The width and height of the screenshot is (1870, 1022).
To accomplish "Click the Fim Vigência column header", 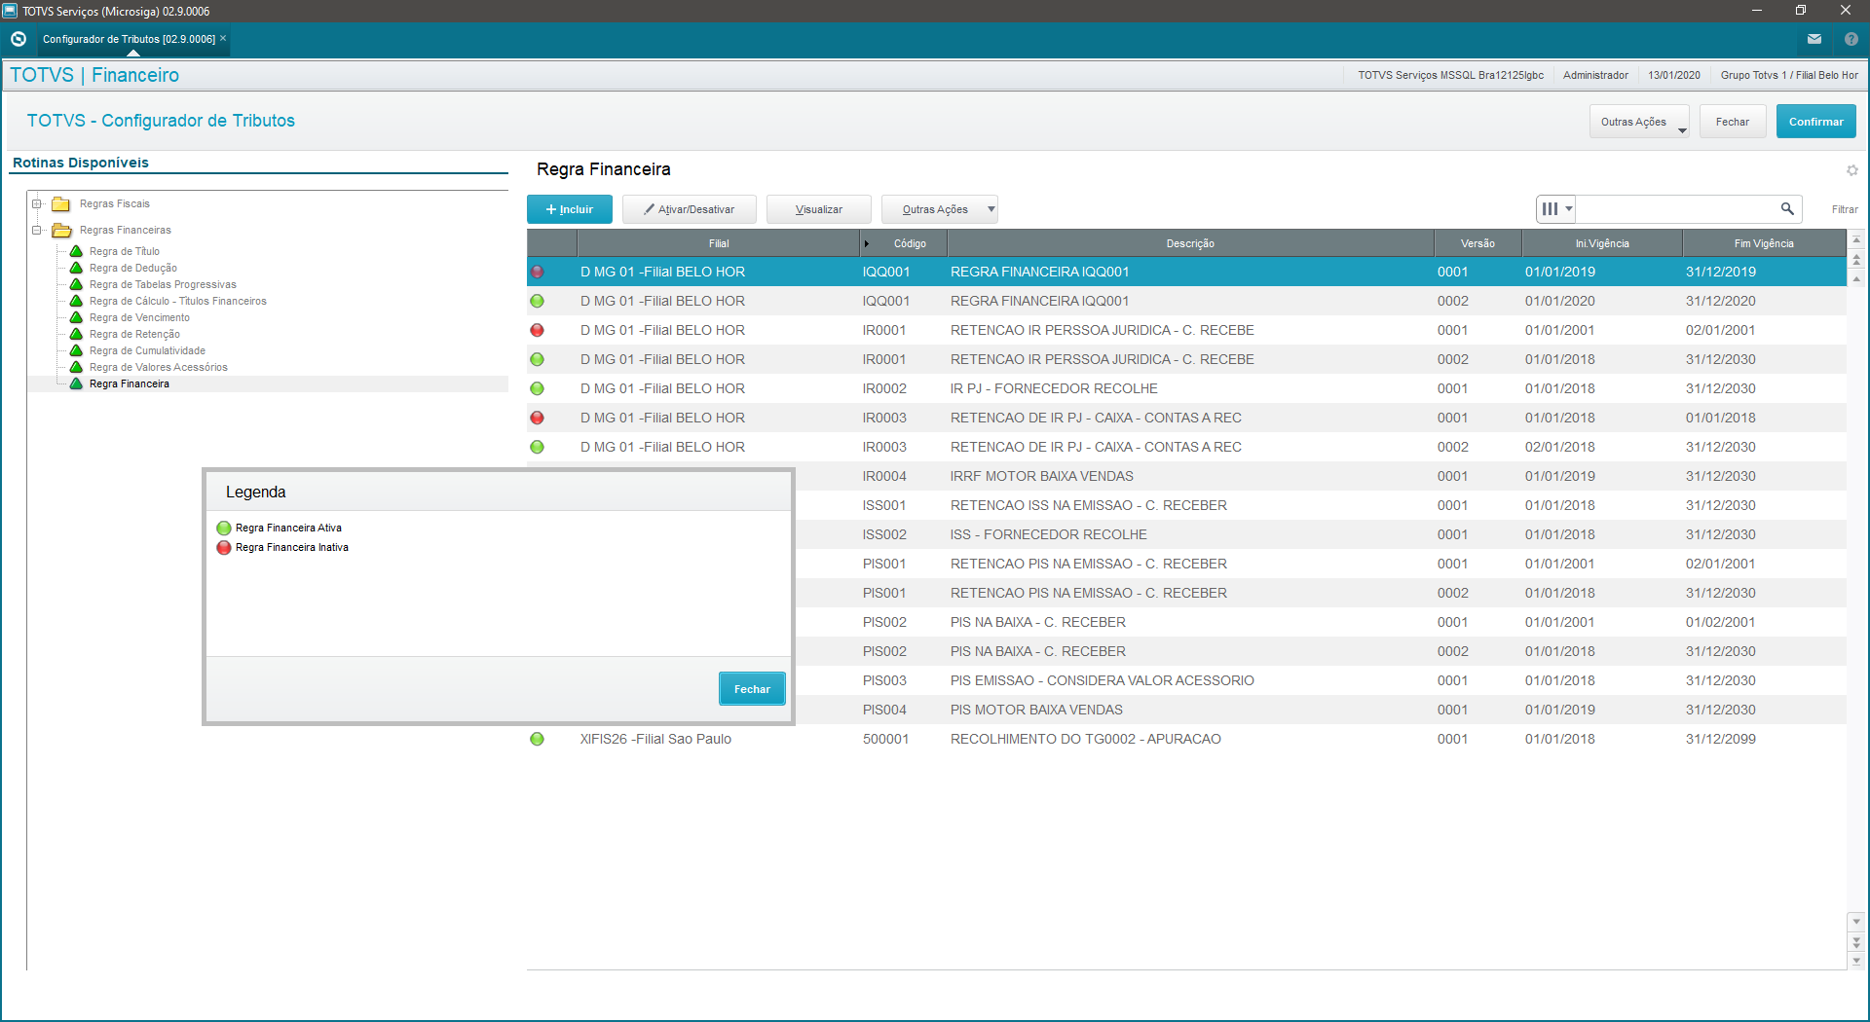I will 1764,243.
